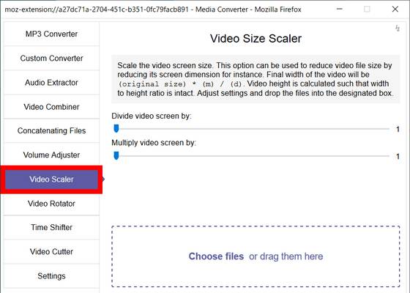Select the Audio Extractor tab
The width and height of the screenshot is (410, 293).
tap(51, 82)
